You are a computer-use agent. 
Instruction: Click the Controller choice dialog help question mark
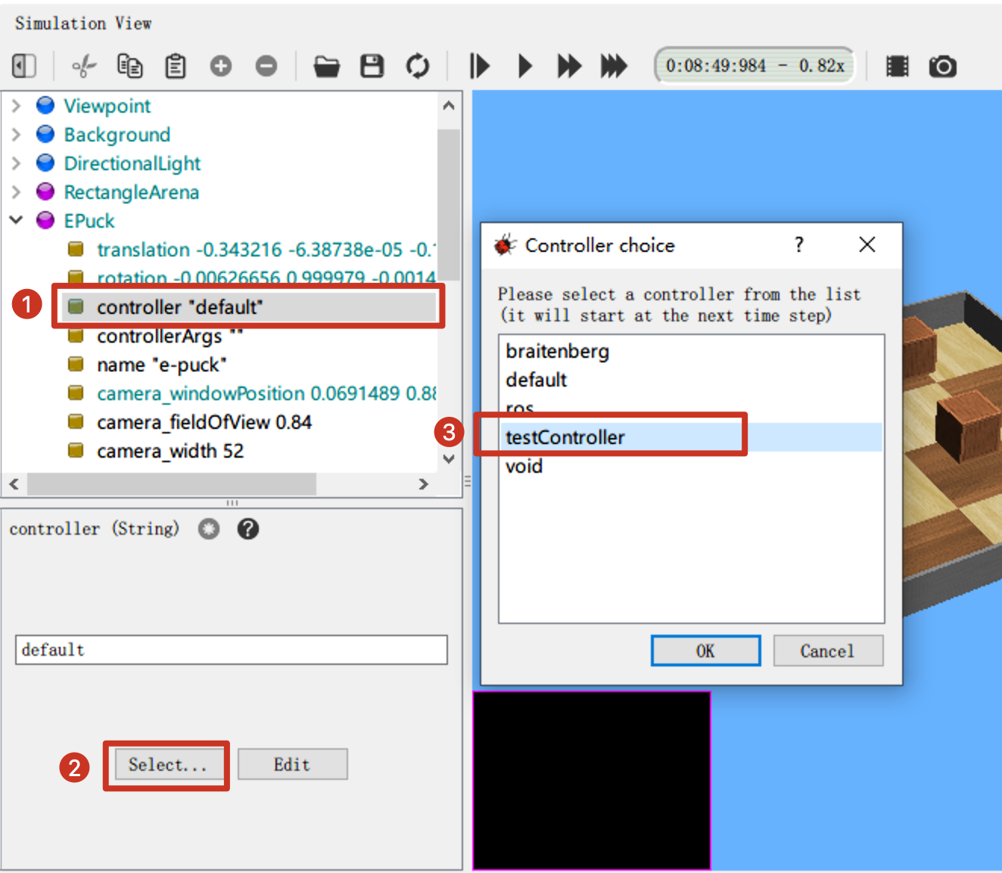798,245
